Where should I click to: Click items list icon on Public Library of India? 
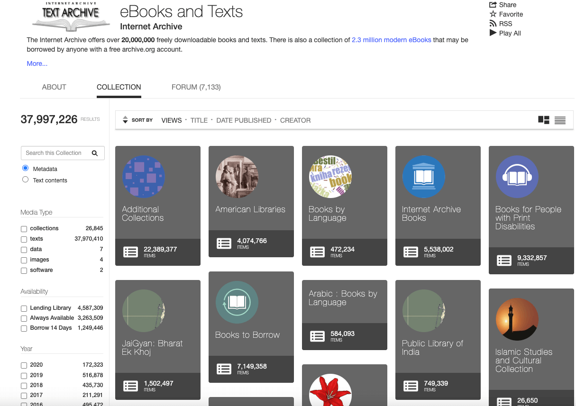tap(411, 386)
